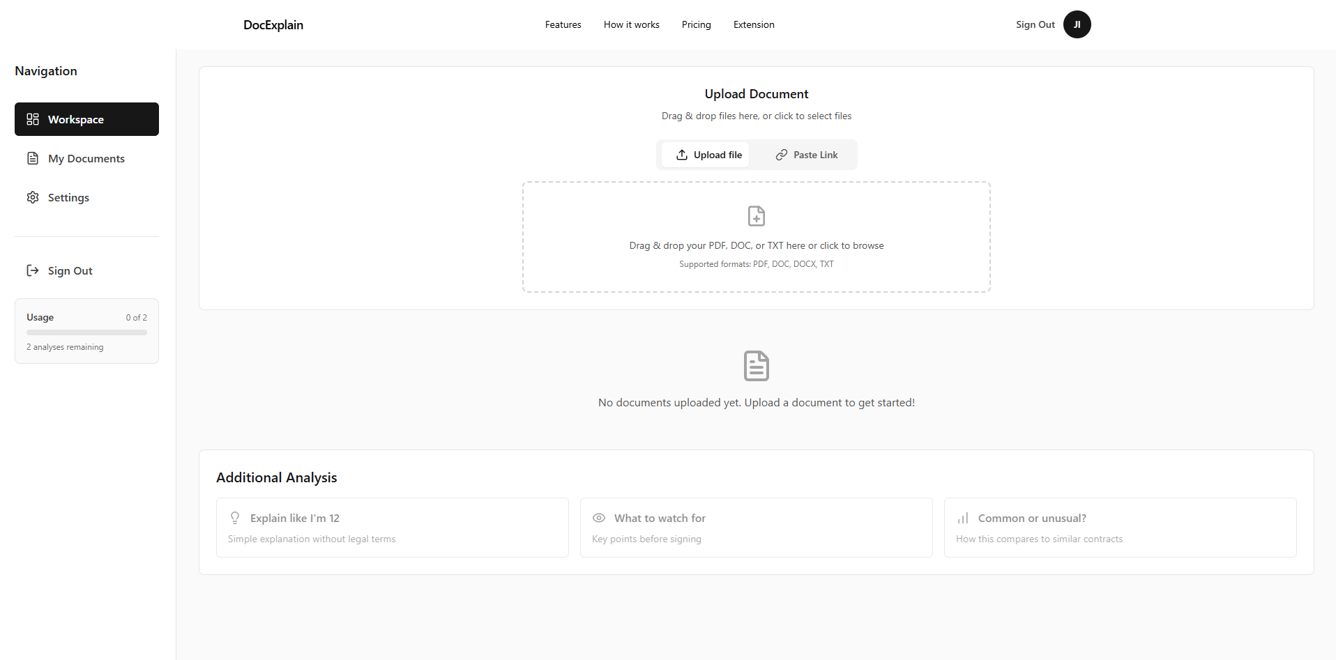Screen dimensions: 1336x660
Task: Click the My Documents file icon
Action: 33,158
